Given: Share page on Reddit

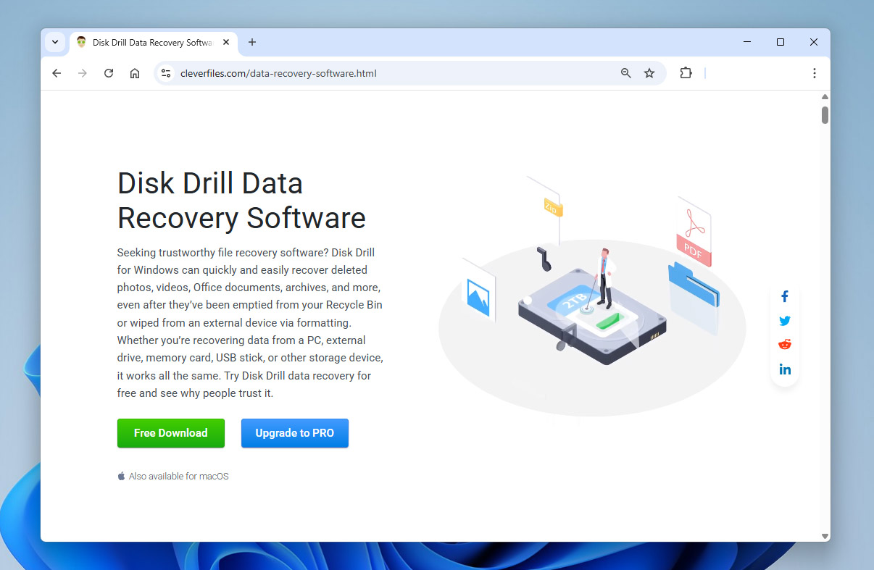Looking at the screenshot, I should point(785,345).
